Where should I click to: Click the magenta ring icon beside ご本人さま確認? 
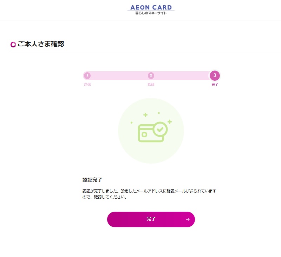[13, 45]
